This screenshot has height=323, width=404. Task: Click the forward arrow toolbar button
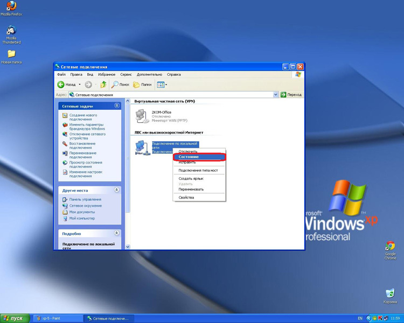pyautogui.click(x=88, y=85)
